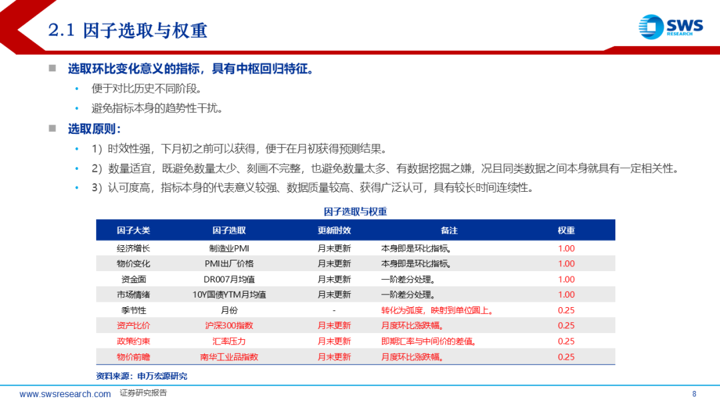
Task: Click the weight 0.25 in 物价前瞻 row
Action: [566, 357]
